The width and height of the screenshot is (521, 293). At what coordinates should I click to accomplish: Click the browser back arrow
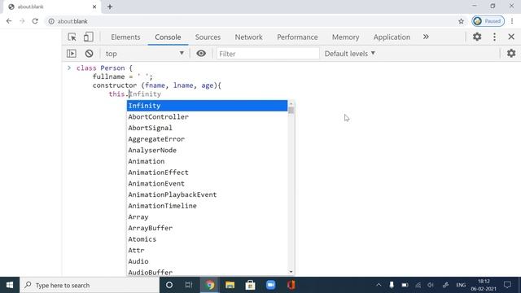click(x=9, y=21)
